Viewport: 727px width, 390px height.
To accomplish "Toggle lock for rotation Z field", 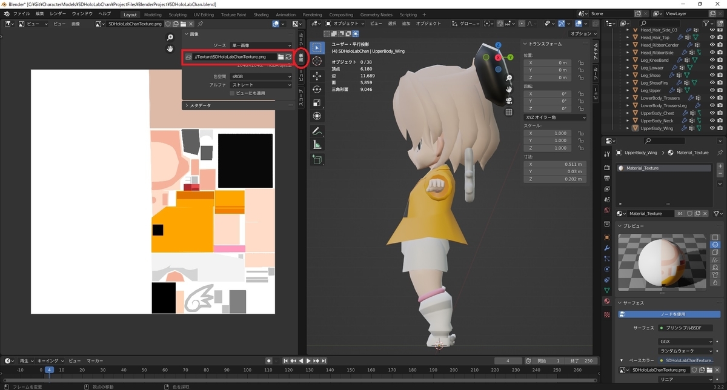I will [x=581, y=109].
